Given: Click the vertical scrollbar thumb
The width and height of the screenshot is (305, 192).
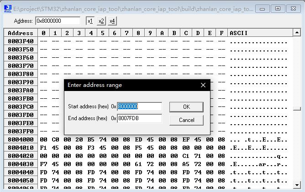Looking at the screenshot, I should 297,109.
